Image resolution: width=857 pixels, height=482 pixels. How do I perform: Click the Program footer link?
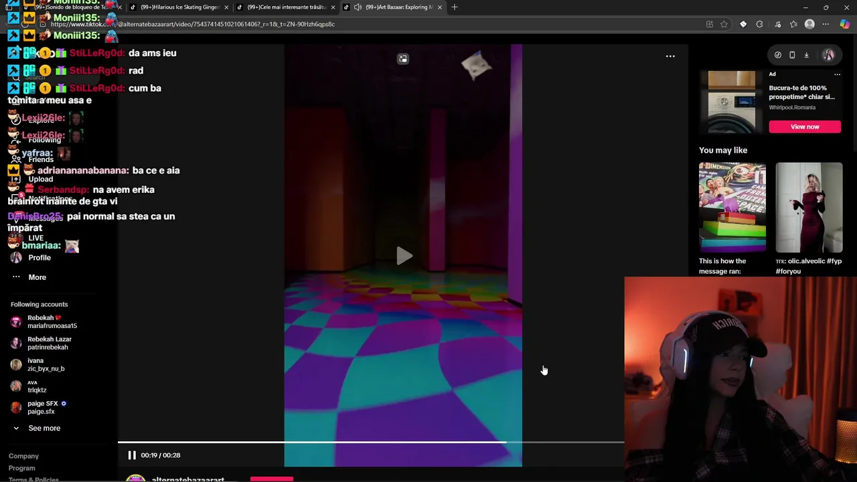[21, 469]
